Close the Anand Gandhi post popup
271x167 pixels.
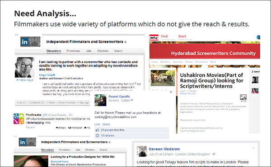tap(171, 92)
